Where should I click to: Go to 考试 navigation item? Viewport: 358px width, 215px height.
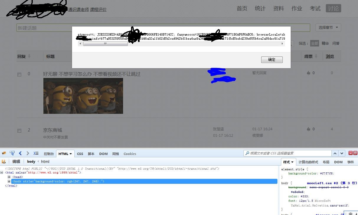point(315,9)
